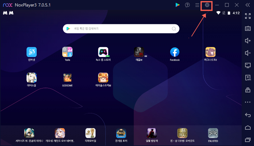The image size is (254, 146).
Task: Launch 피파모바일 from the dock
Action: (91, 135)
